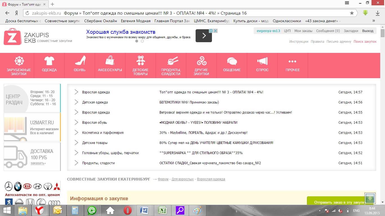
Task: Follow the Поиск закупок link
Action: click(365, 42)
